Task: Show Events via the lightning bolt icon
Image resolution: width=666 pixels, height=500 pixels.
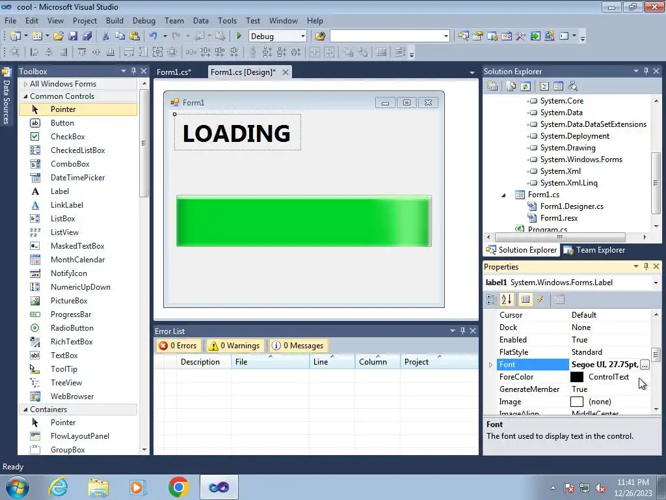Action: point(540,299)
